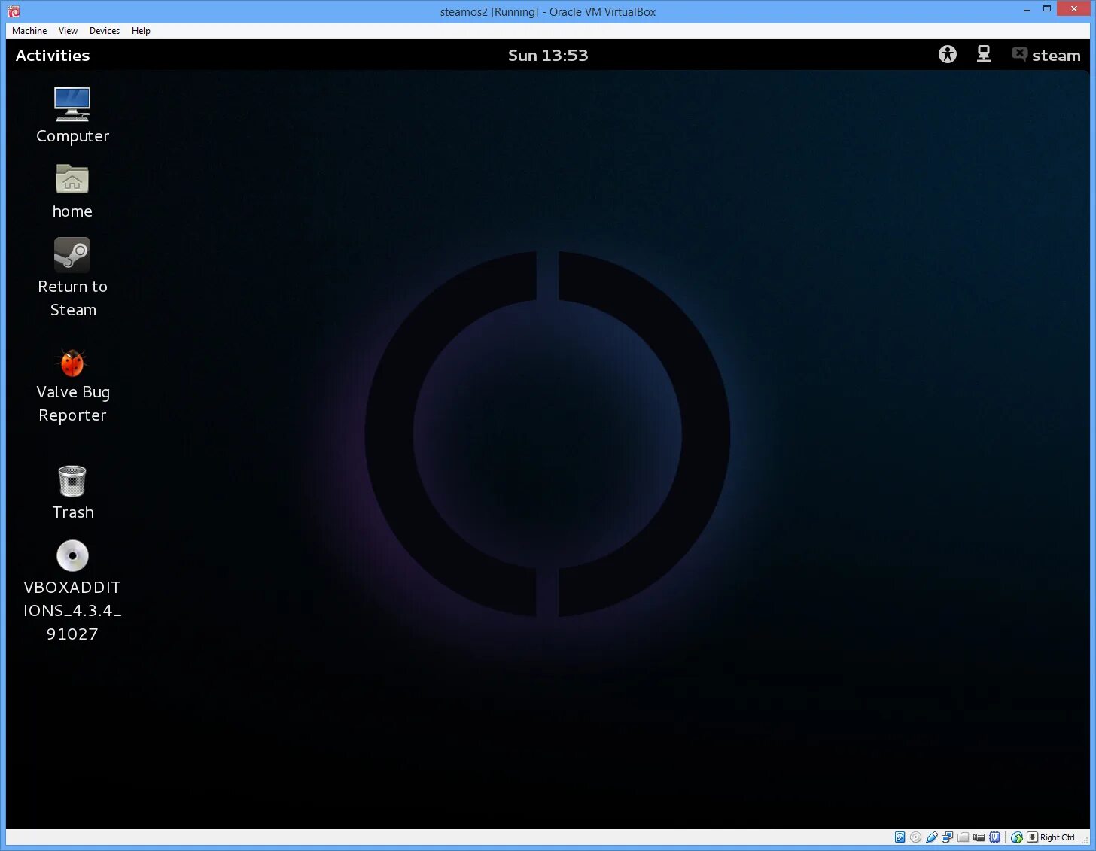Open the steam user menu

(1056, 56)
